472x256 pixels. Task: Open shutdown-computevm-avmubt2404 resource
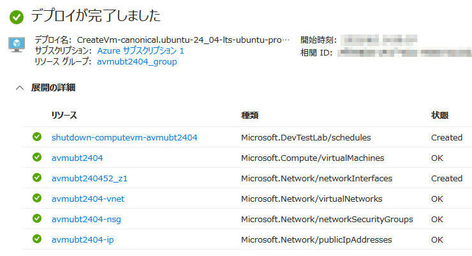[x=124, y=138]
